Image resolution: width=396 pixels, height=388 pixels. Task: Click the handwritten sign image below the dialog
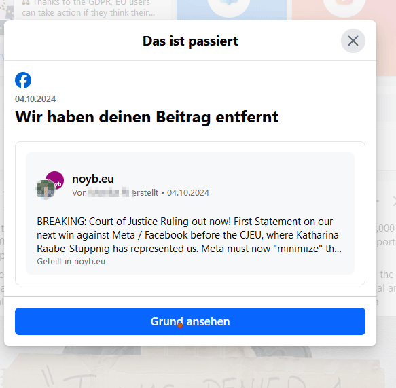point(192,370)
